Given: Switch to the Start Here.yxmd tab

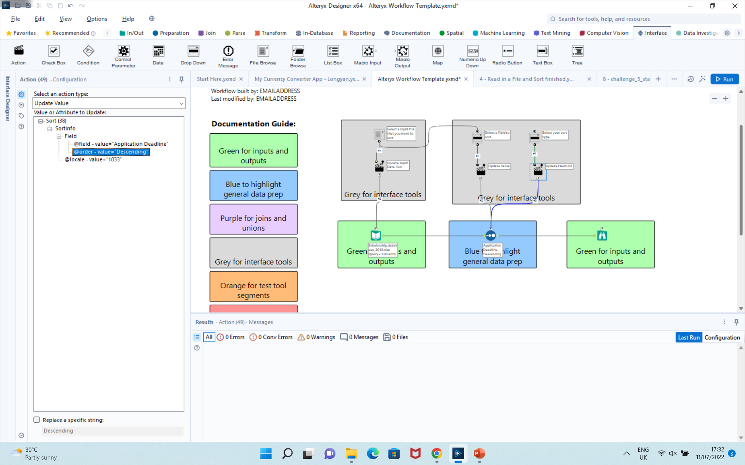Looking at the screenshot, I should (216, 79).
